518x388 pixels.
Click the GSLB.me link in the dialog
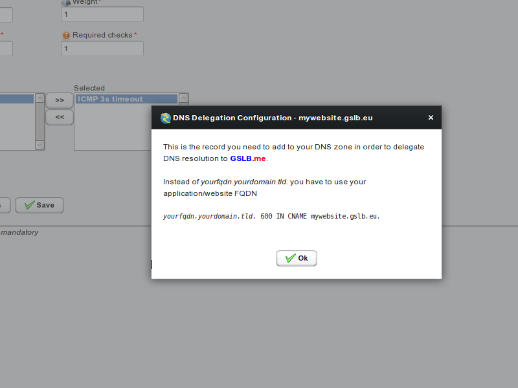[x=248, y=158]
